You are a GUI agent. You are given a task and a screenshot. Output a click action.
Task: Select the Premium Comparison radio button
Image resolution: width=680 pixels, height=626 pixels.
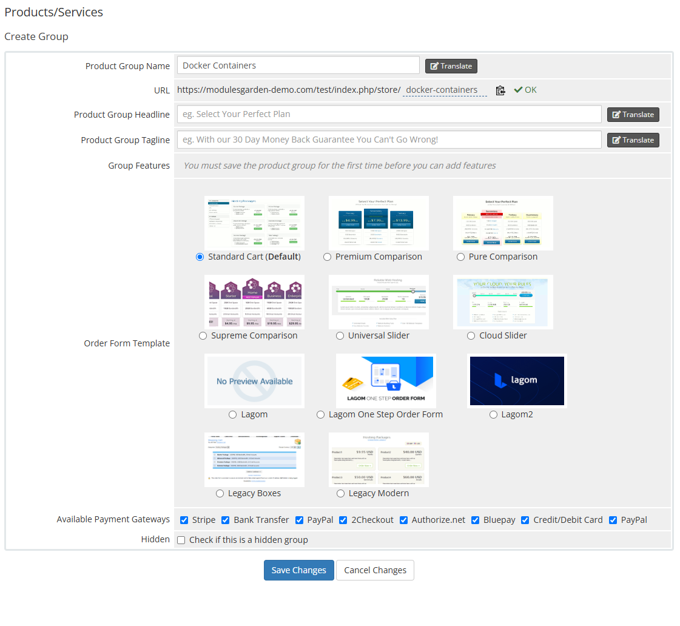(x=327, y=257)
